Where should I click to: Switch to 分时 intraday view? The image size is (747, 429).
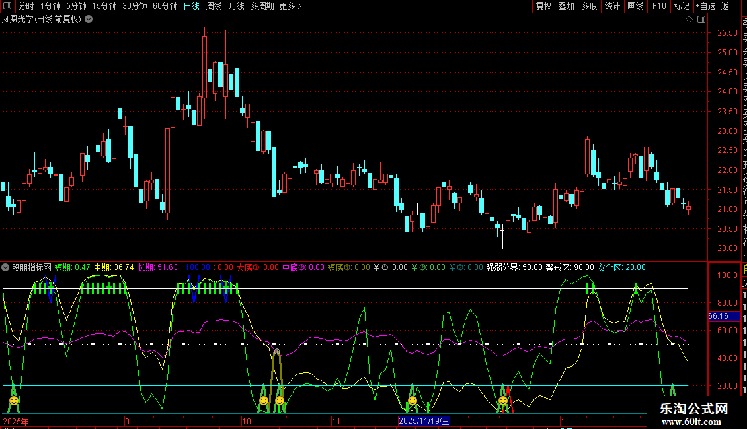(26, 7)
